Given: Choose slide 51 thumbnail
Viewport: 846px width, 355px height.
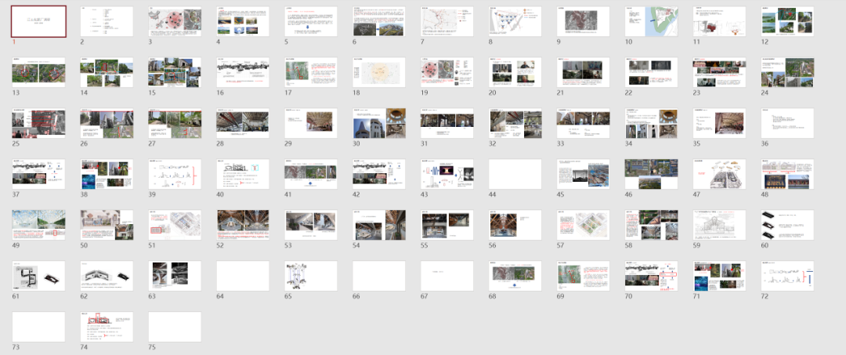Looking at the screenshot, I should click(x=175, y=225).
